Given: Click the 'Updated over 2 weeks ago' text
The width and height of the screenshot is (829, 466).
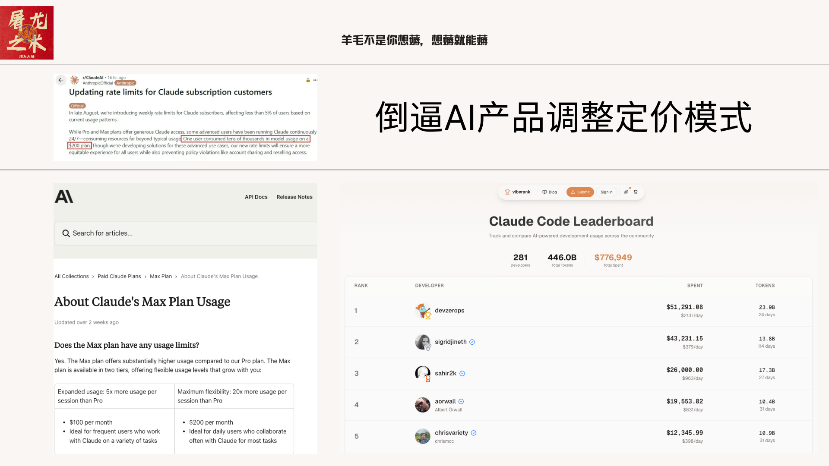Looking at the screenshot, I should pyautogui.click(x=86, y=322).
